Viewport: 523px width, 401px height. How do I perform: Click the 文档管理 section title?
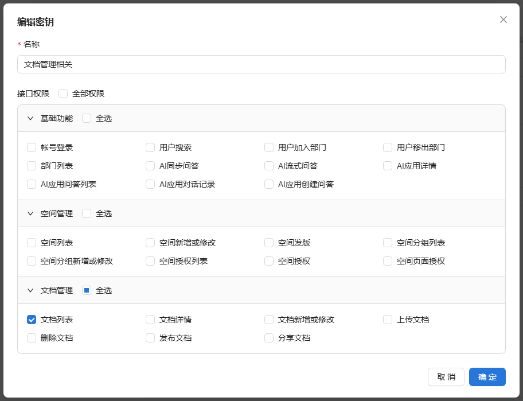click(57, 291)
